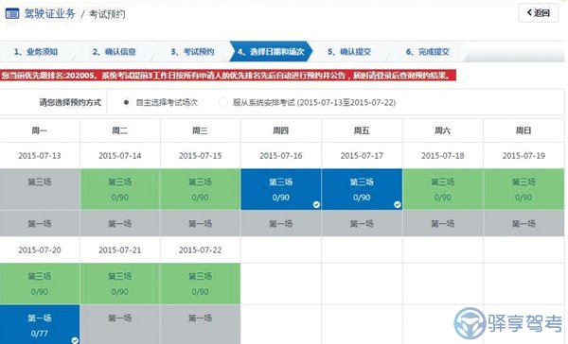Click the back arrow in 返回 button
Screen dimensions: 568x344
529,13
